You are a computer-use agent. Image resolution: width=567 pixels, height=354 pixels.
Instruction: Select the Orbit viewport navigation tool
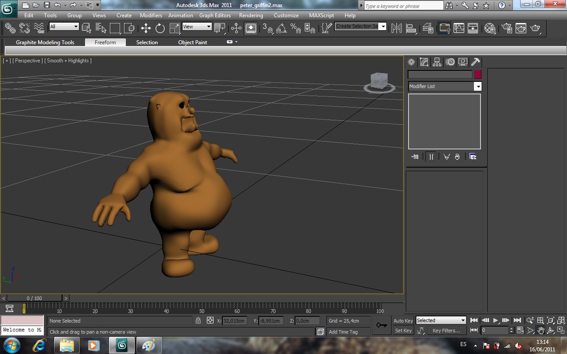[x=551, y=330]
